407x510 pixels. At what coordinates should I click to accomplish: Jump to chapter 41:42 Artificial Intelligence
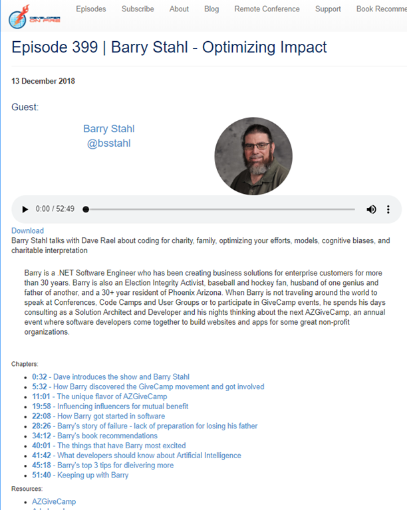pyautogui.click(x=136, y=456)
